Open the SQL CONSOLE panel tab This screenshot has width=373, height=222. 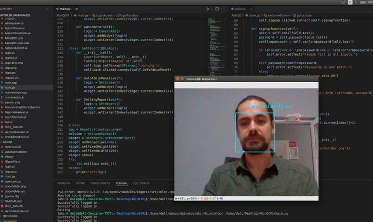(141, 183)
